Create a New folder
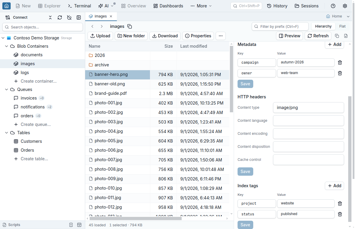 click(131, 36)
